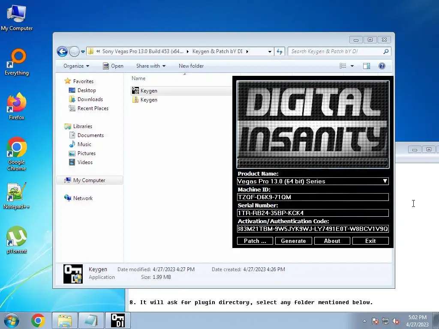Go back in Explorer window
Screen dimensions: 439x329
pos(62,51)
